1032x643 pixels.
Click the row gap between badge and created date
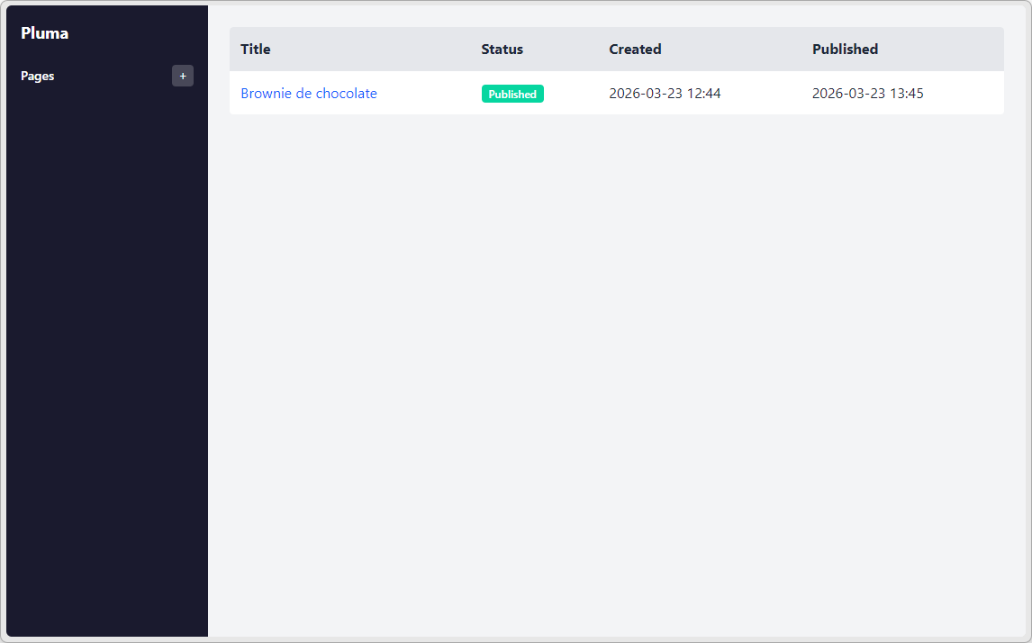pos(576,94)
